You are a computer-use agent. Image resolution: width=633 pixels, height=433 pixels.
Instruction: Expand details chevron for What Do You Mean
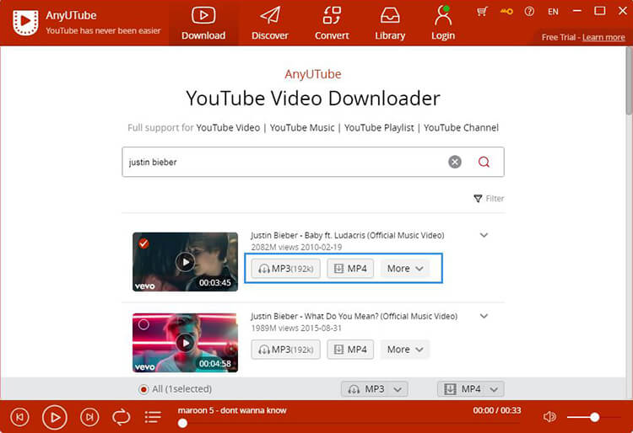pos(484,316)
